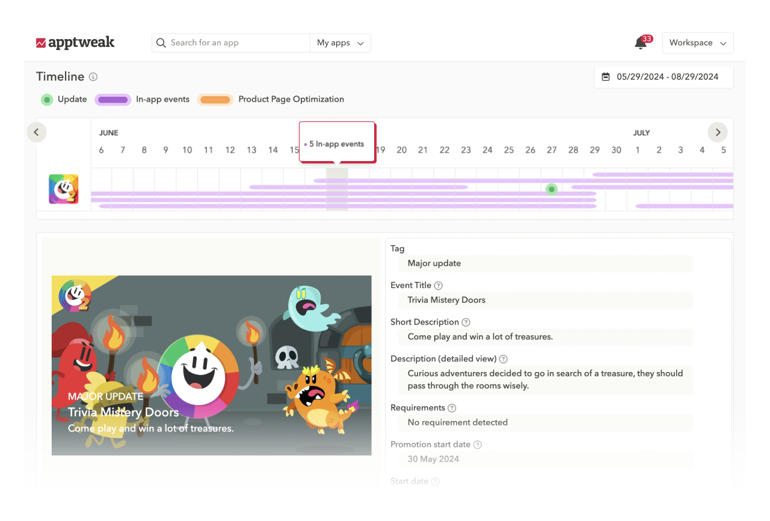Click Come play and win treasures field
The width and height of the screenshot is (770, 521).
(545, 337)
